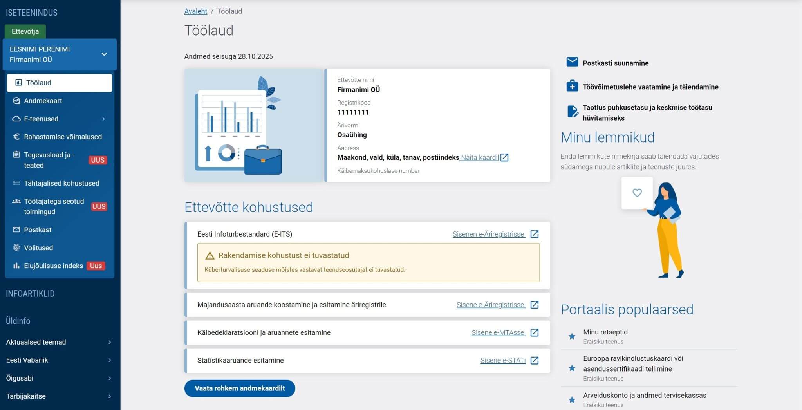The height and width of the screenshot is (410, 802).
Task: Click the heart icon in the favorites illustration
Action: tap(637, 193)
